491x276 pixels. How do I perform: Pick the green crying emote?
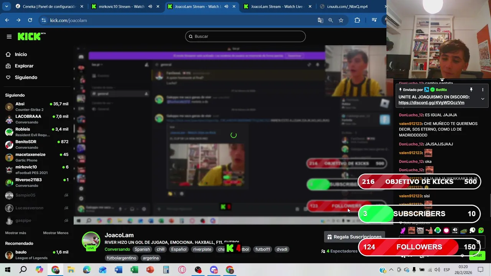point(438,230)
